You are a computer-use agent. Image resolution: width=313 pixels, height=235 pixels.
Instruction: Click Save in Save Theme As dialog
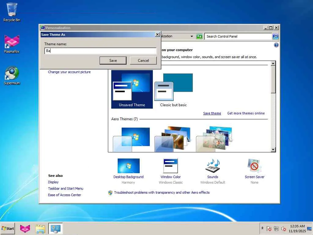pyautogui.click(x=113, y=61)
